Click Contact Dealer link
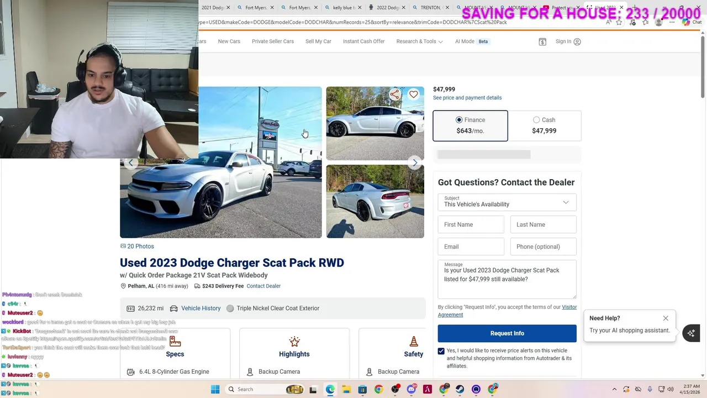This screenshot has width=707, height=398. (263, 286)
